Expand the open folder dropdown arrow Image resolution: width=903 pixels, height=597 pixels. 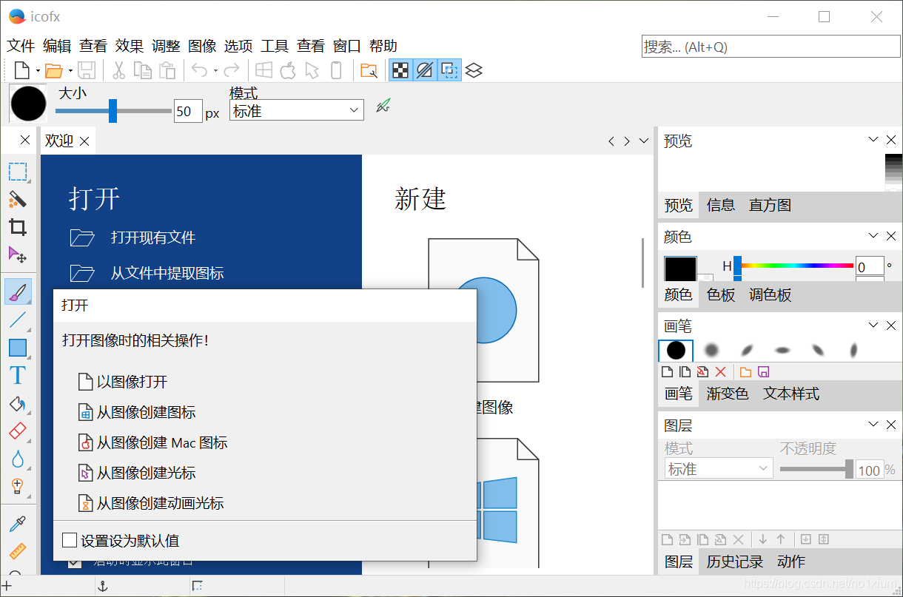(x=70, y=71)
